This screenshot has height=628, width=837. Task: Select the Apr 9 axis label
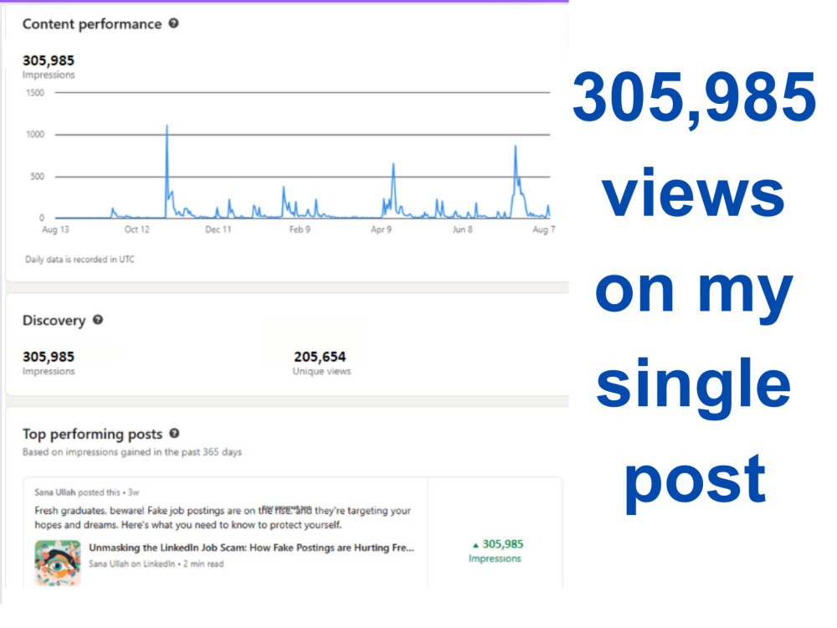pyautogui.click(x=381, y=229)
